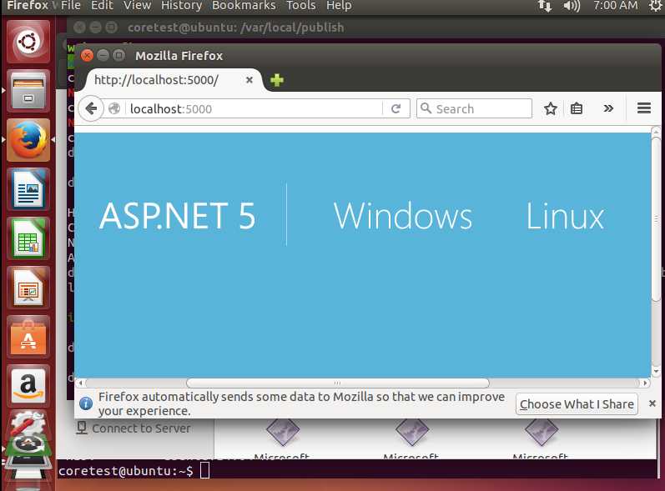This screenshot has height=491, width=665.
Task: Click the Firefox back arrow button
Action: [x=91, y=108]
